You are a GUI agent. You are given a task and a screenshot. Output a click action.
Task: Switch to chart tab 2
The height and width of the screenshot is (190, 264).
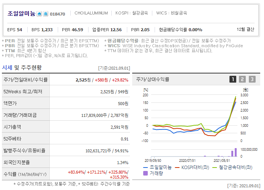242,79
